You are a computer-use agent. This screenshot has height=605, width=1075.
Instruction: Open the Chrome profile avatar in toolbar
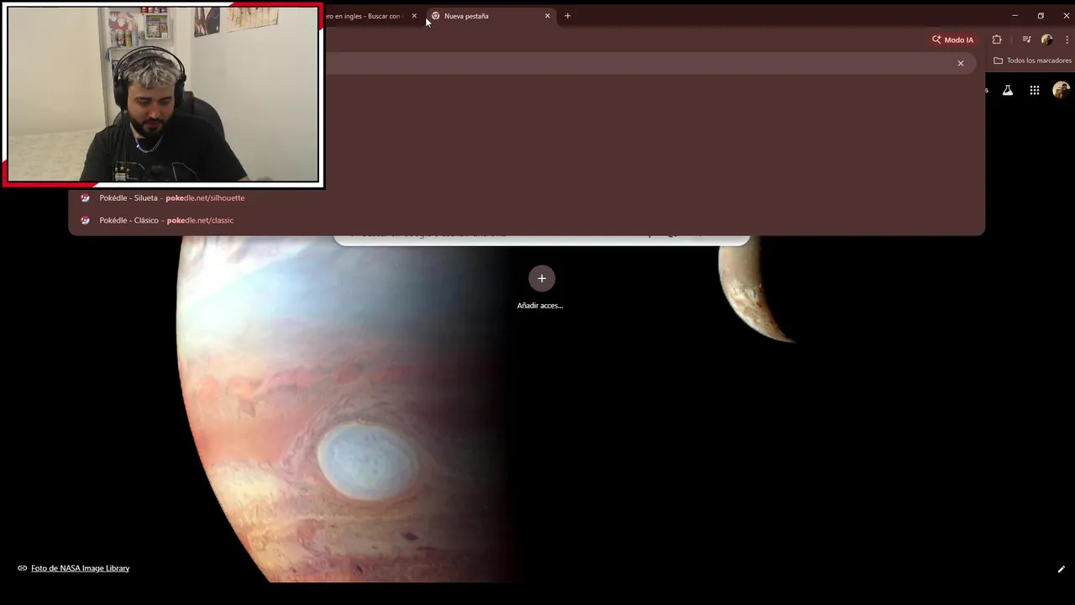click(x=1046, y=39)
